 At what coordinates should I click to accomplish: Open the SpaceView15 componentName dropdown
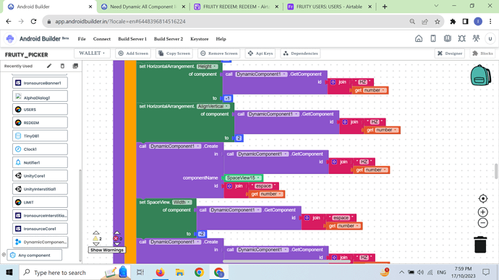(x=244, y=178)
